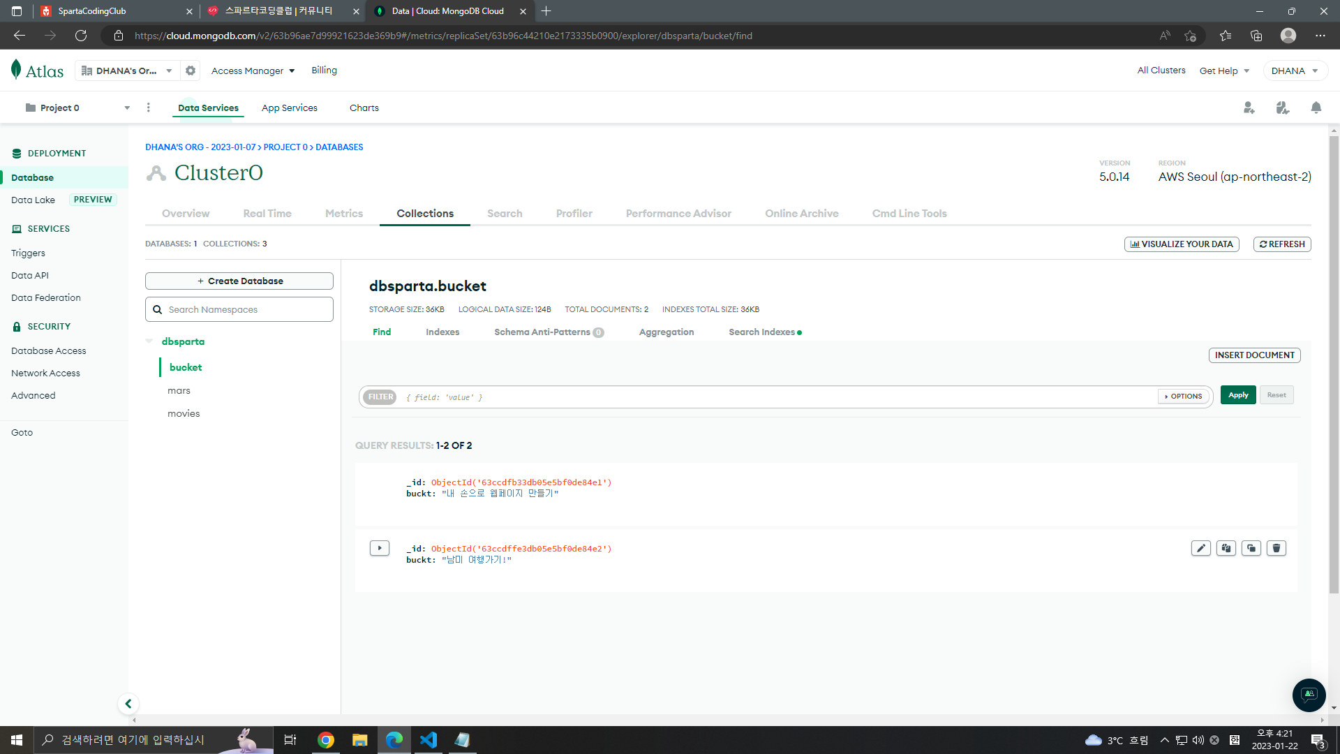Select the mars collection
This screenshot has height=754, width=1340.
point(179,390)
